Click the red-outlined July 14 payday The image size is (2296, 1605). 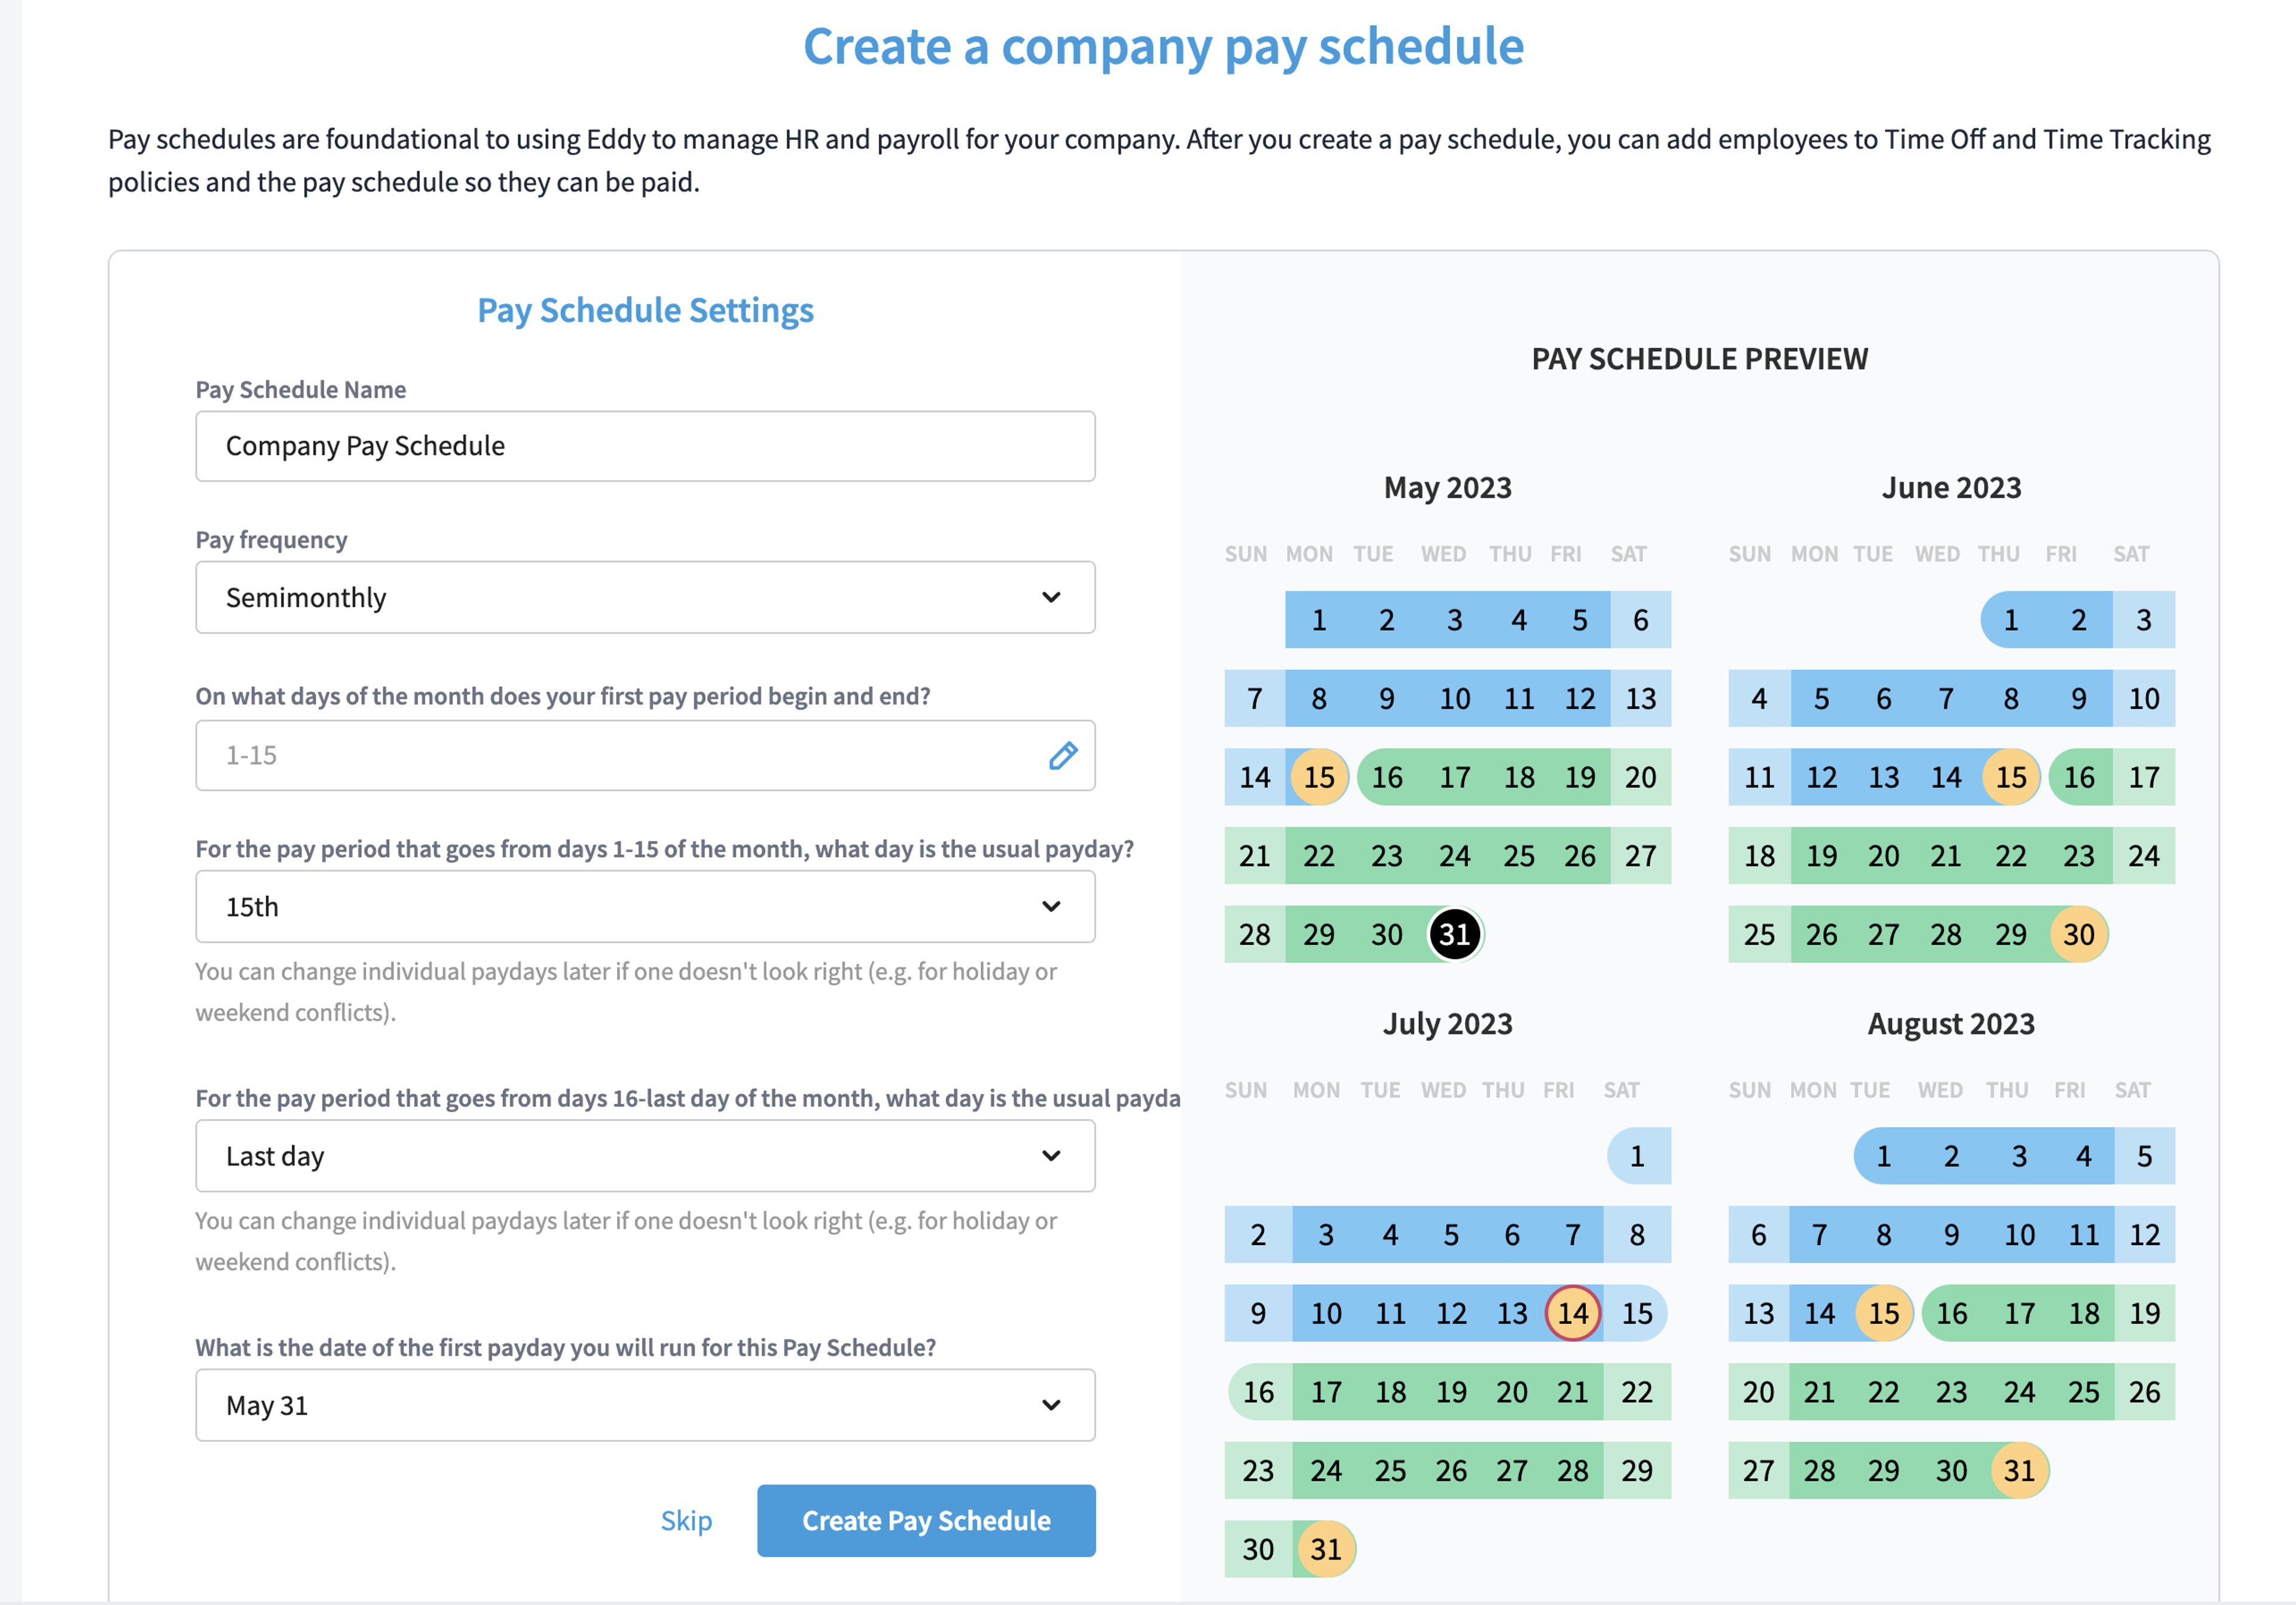click(1573, 1313)
